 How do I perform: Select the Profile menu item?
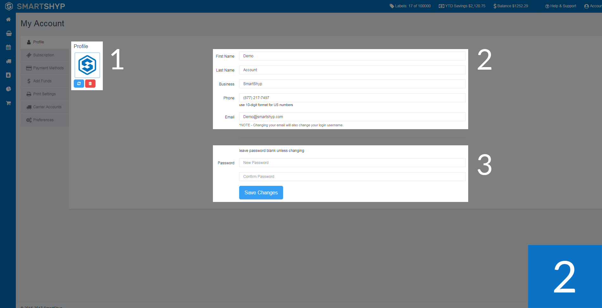click(x=45, y=42)
